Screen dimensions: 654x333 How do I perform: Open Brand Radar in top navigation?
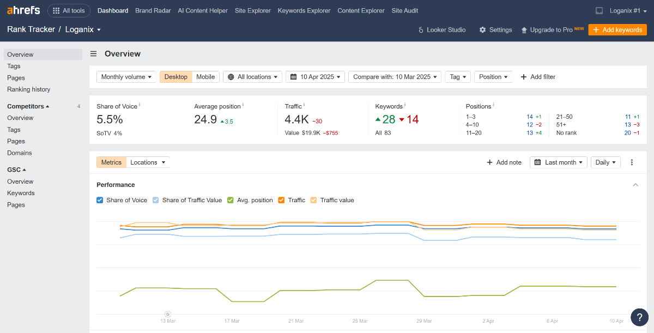[153, 10]
